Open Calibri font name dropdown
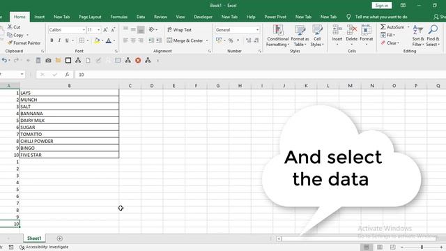This screenshot has height=251, width=446. tap(84, 30)
